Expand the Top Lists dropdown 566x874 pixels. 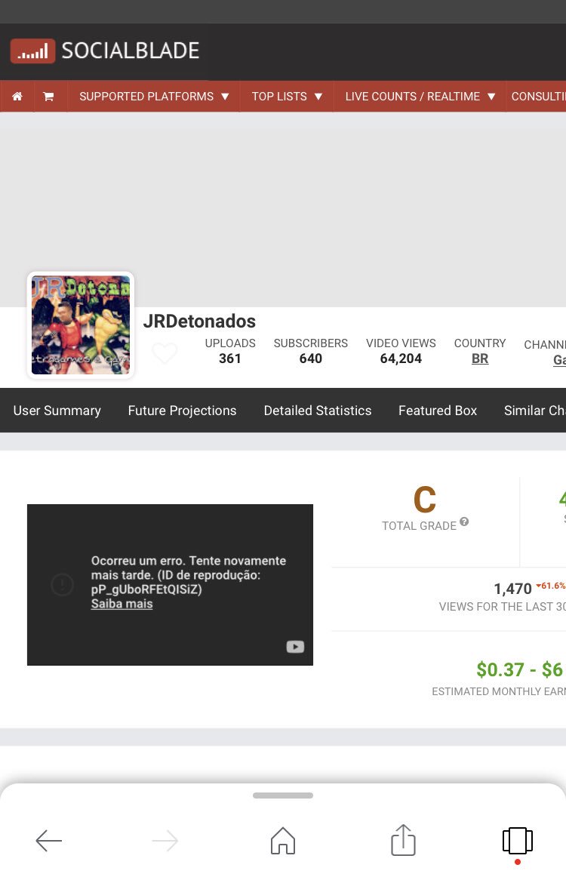coord(287,97)
